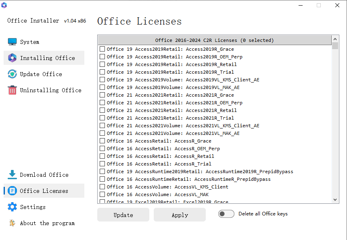Switch to the Update Office section
The width and height of the screenshot is (347, 240).
coord(41,74)
